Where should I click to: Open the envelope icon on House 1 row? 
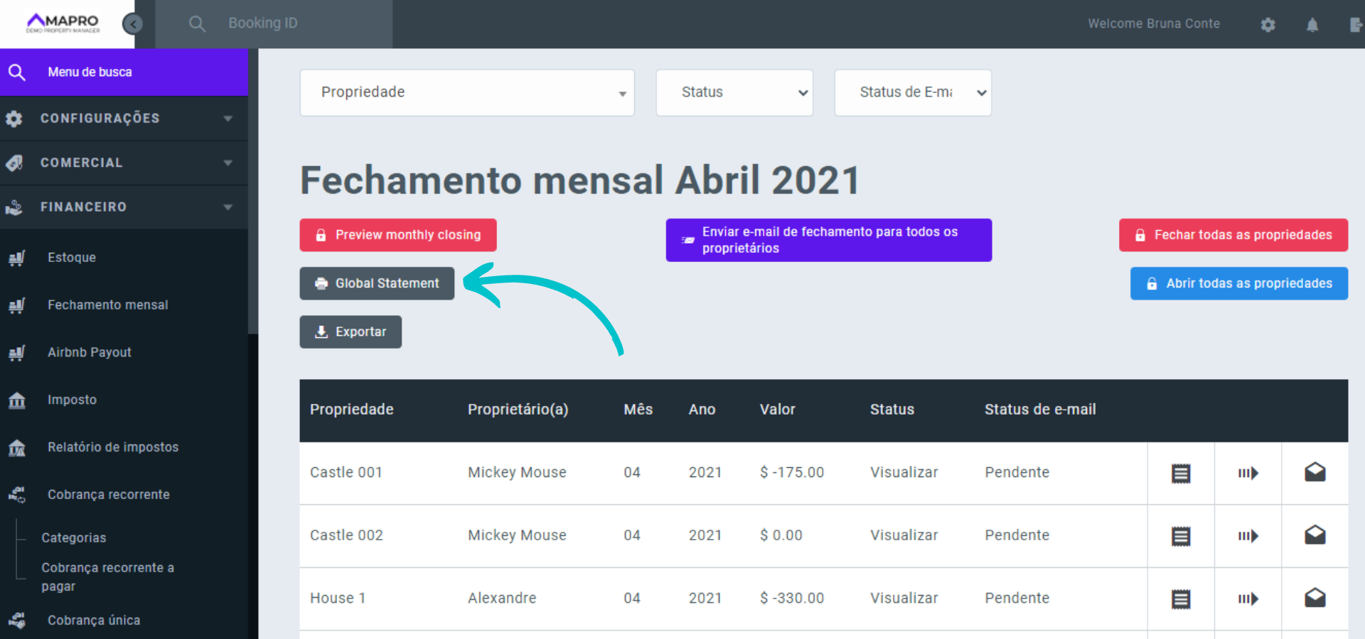click(x=1315, y=599)
